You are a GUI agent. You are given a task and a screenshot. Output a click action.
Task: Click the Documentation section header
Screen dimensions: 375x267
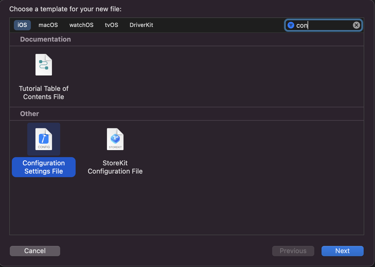46,39
